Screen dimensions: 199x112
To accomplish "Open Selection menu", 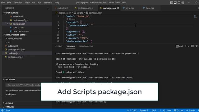I will coord(18,2).
